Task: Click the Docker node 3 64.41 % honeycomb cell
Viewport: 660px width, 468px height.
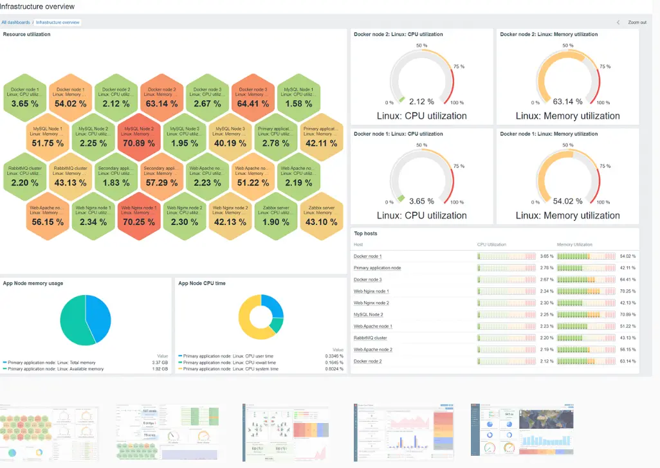Action: click(x=253, y=98)
